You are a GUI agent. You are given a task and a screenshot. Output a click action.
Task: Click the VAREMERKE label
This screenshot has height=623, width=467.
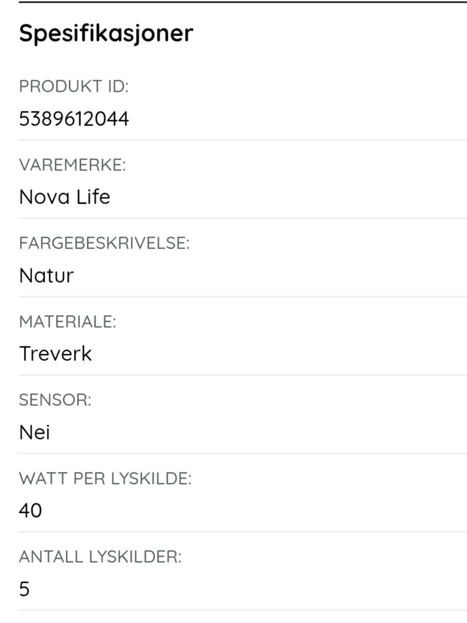click(x=72, y=165)
